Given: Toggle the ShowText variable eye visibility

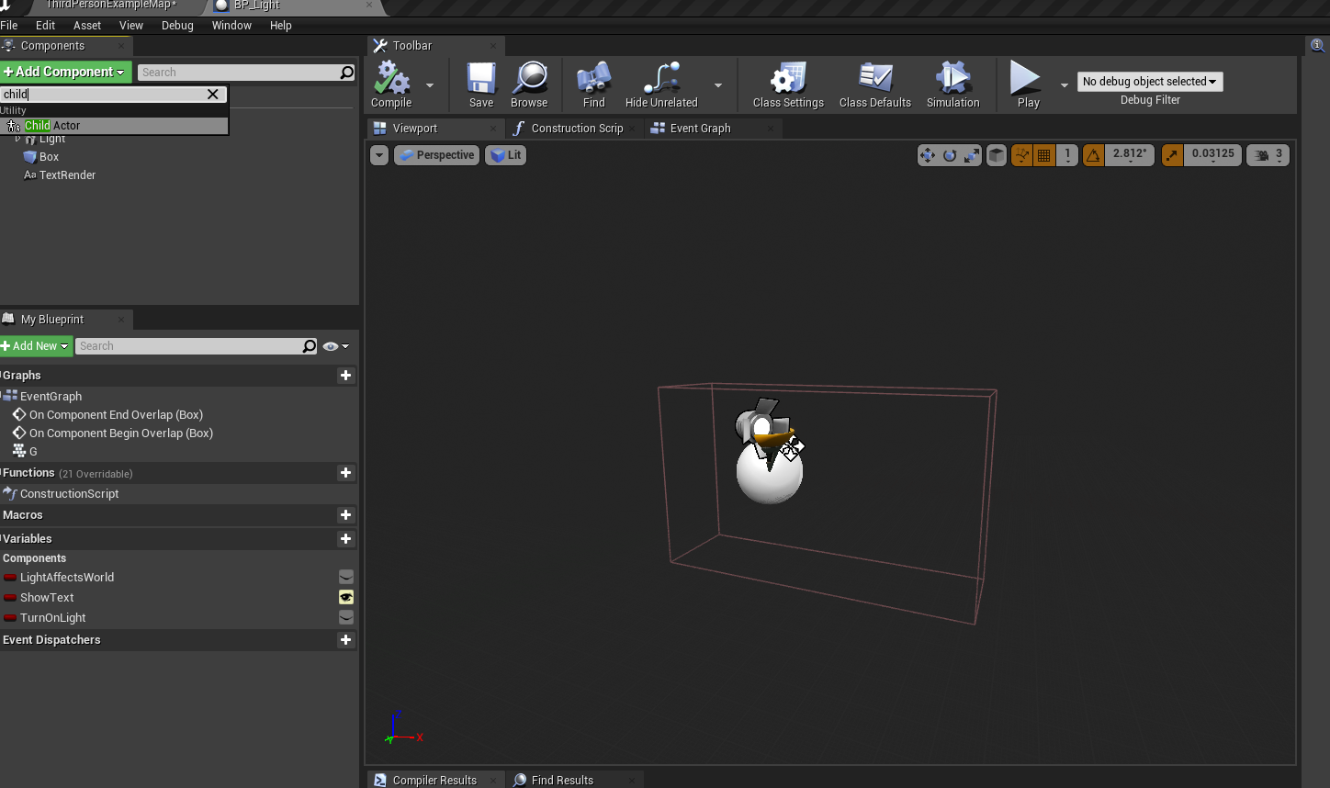Looking at the screenshot, I should pyautogui.click(x=346, y=598).
